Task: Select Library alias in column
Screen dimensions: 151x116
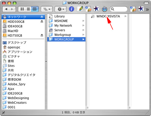Action: (66, 16)
